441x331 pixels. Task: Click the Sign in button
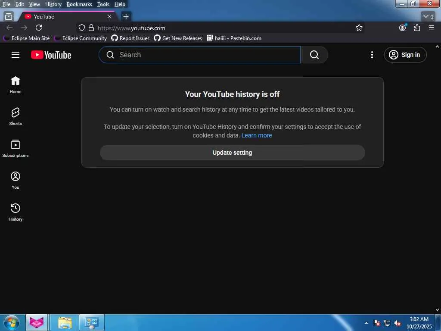[x=405, y=55]
